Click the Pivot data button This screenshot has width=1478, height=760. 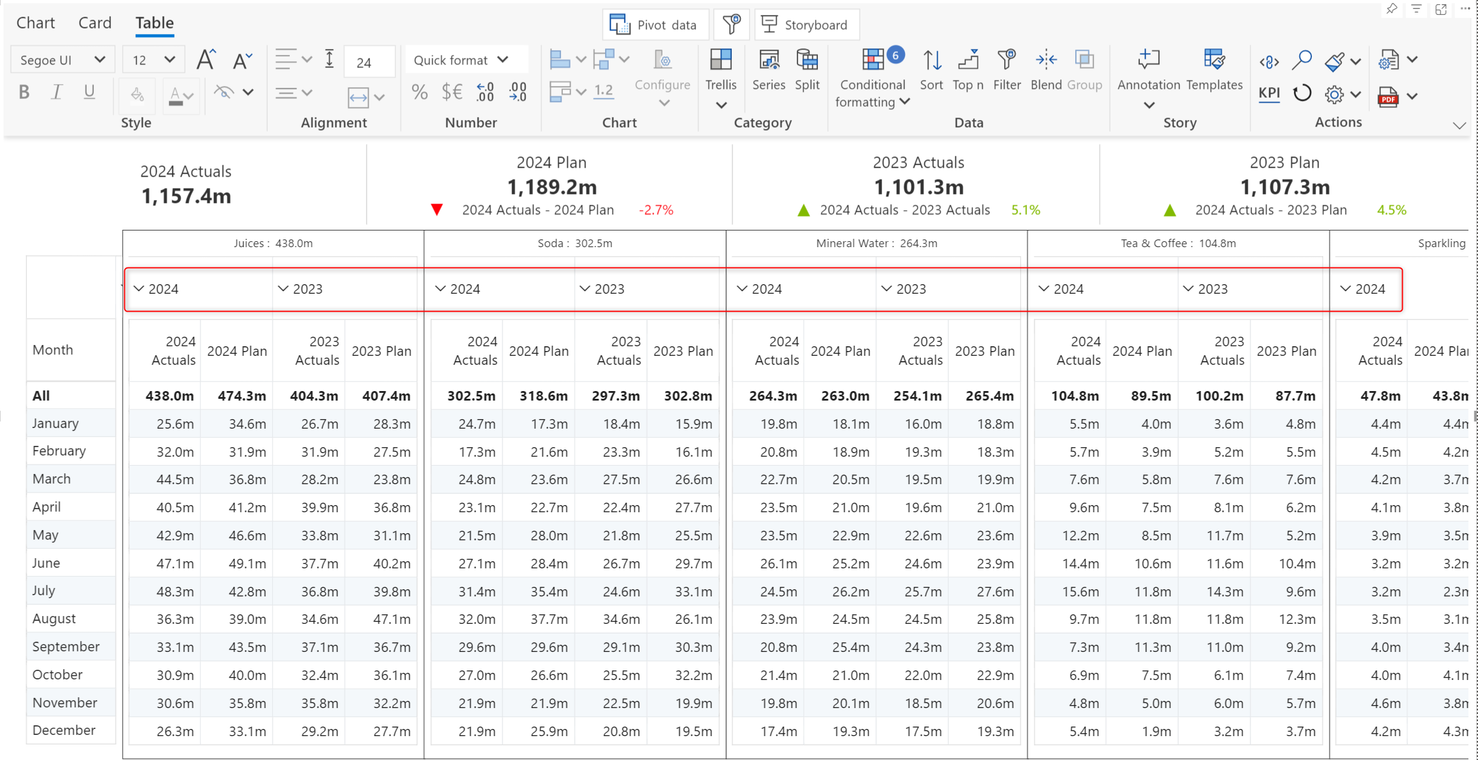[655, 25]
